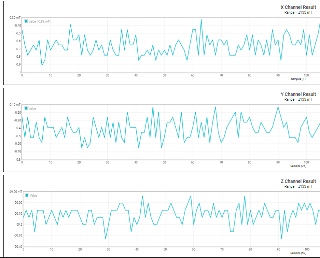Toggle the Z Channel Value legend checkbox

pos(27,196)
